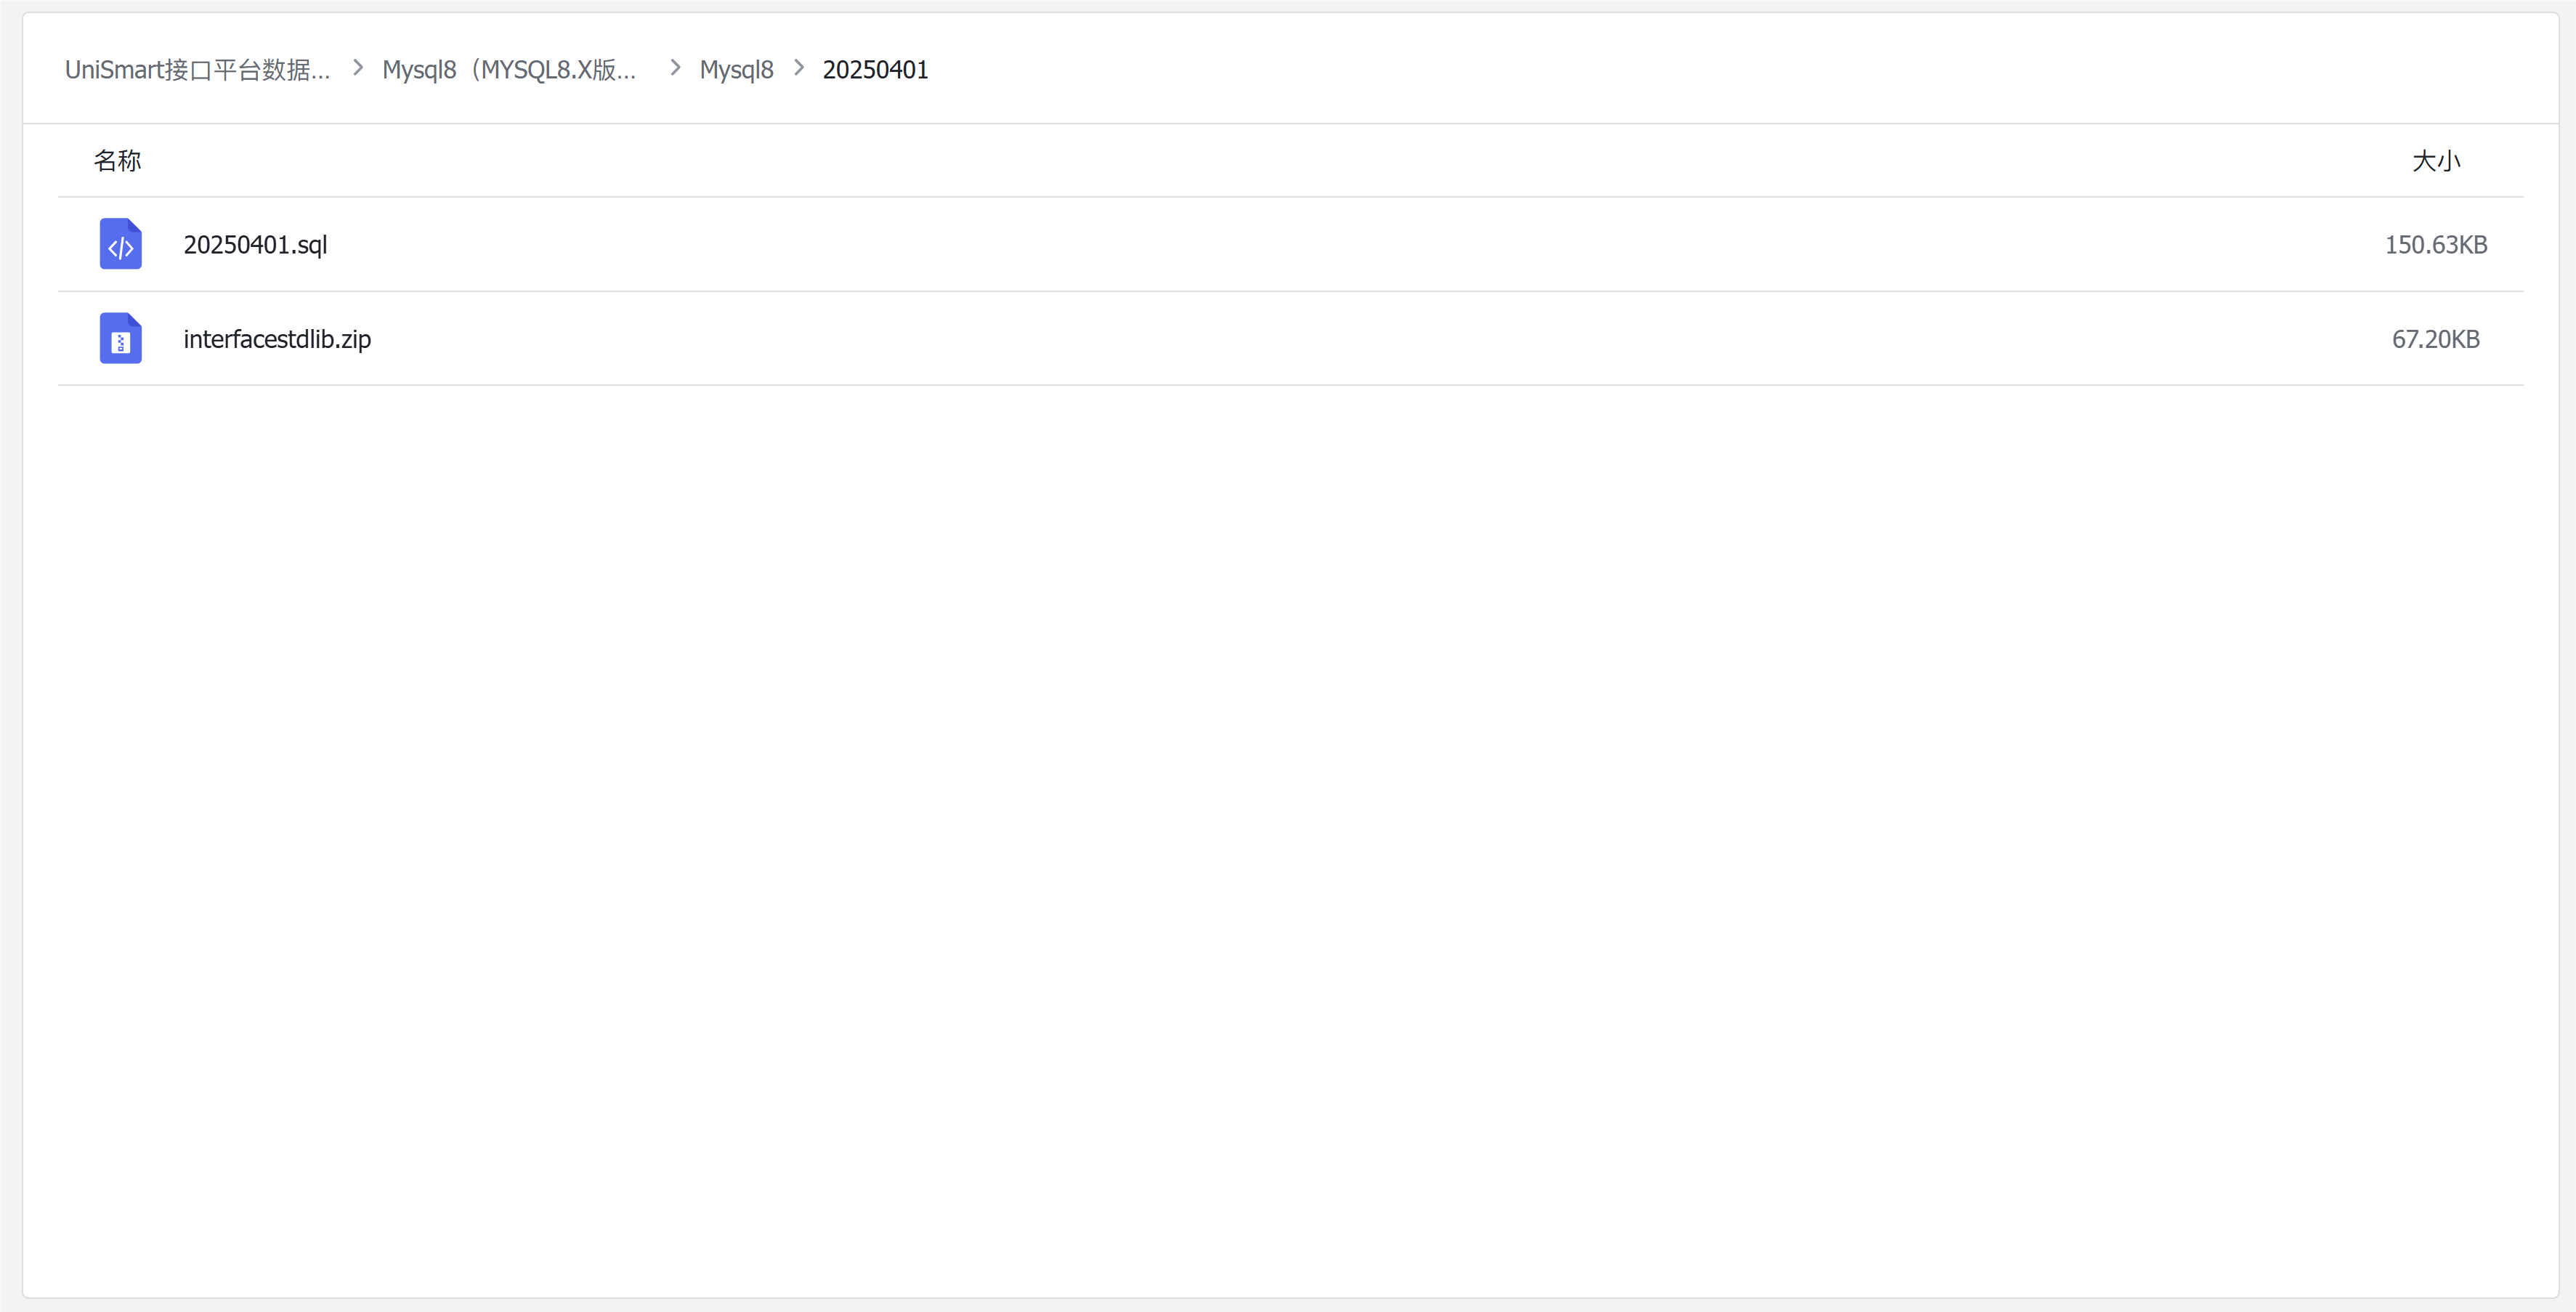This screenshot has width=2576, height=1312.
Task: Open the 20250401.sql file name
Action: (x=255, y=245)
